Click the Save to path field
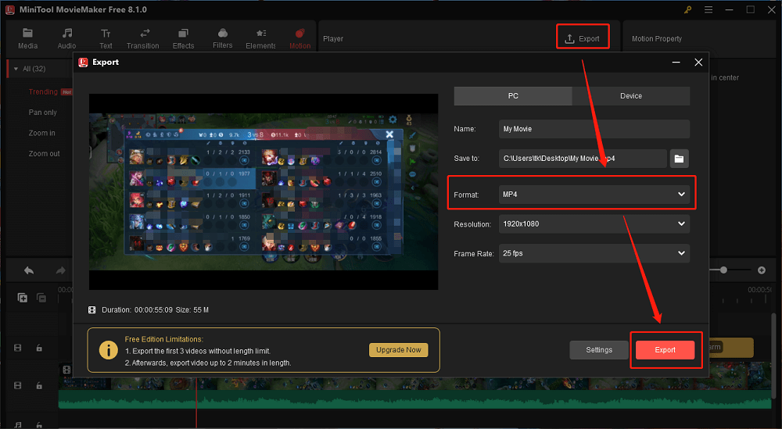The width and height of the screenshot is (782, 429). pyautogui.click(x=583, y=159)
